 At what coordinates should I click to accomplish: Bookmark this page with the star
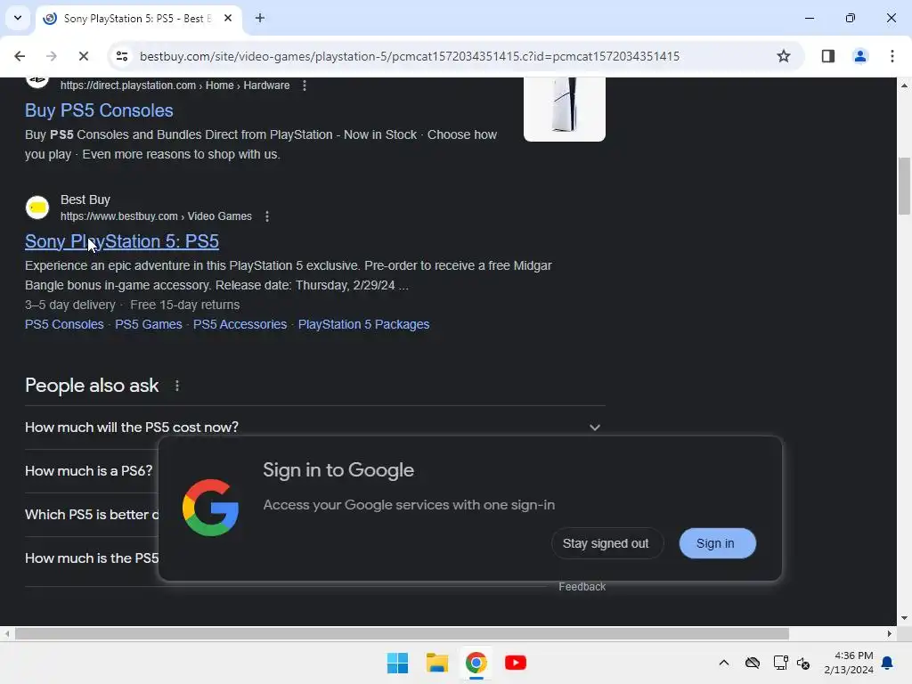pyautogui.click(x=784, y=56)
